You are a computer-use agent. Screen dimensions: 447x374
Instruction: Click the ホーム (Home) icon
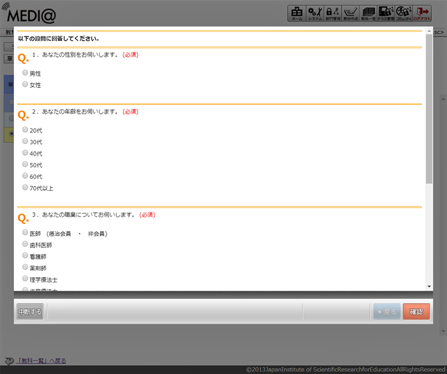296,13
